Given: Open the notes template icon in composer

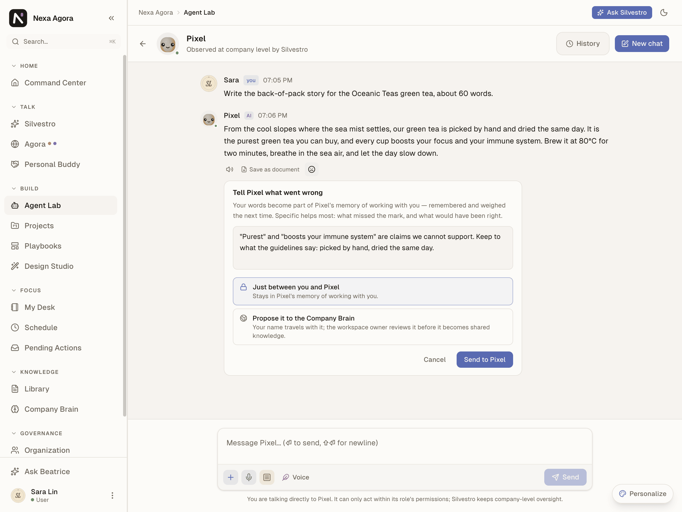Looking at the screenshot, I should pos(267,477).
